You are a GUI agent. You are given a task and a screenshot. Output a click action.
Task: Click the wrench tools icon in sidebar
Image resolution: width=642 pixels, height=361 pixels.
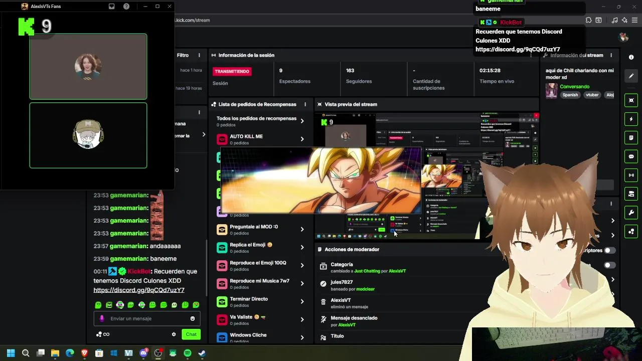(x=631, y=213)
